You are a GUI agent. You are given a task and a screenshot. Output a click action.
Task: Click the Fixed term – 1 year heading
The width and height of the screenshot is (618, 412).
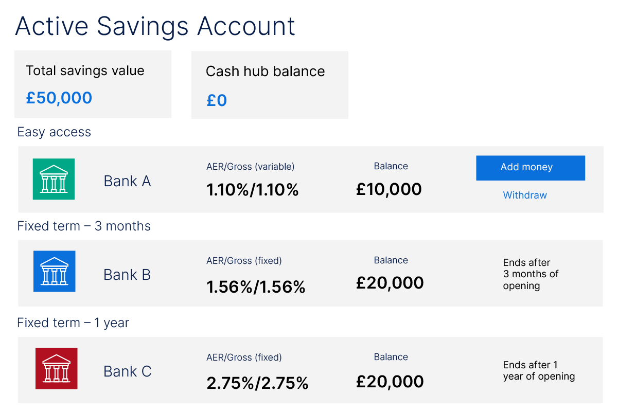(73, 323)
